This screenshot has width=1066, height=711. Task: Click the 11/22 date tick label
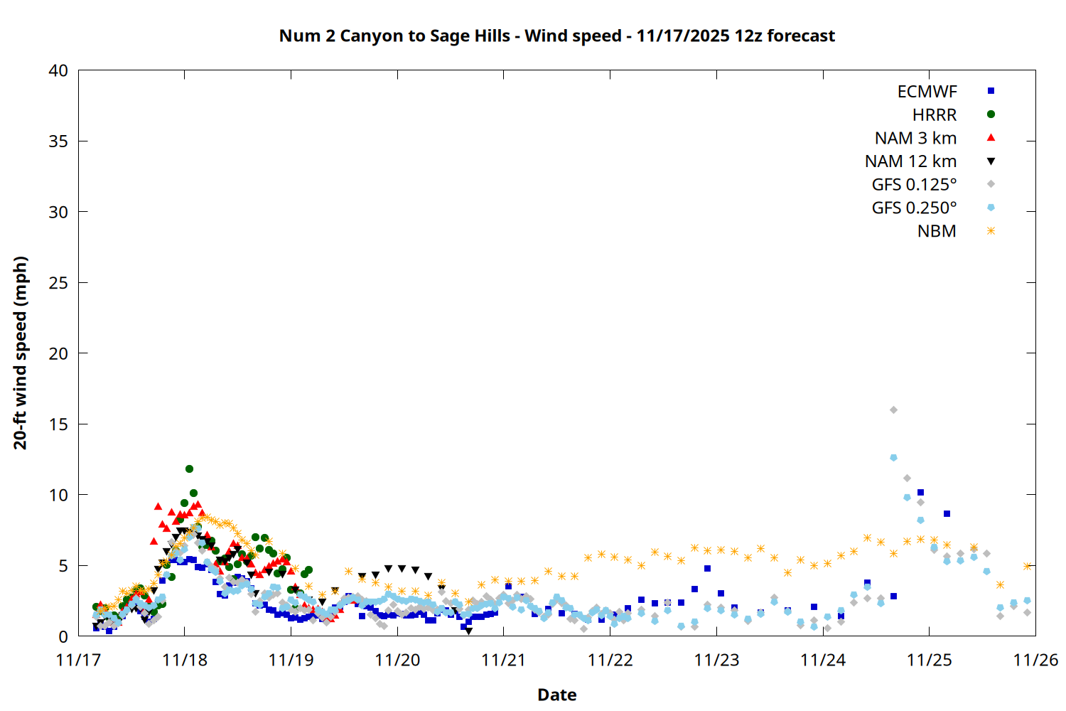click(x=610, y=660)
